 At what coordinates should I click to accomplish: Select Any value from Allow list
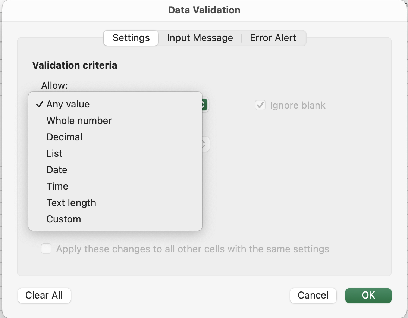pos(68,104)
